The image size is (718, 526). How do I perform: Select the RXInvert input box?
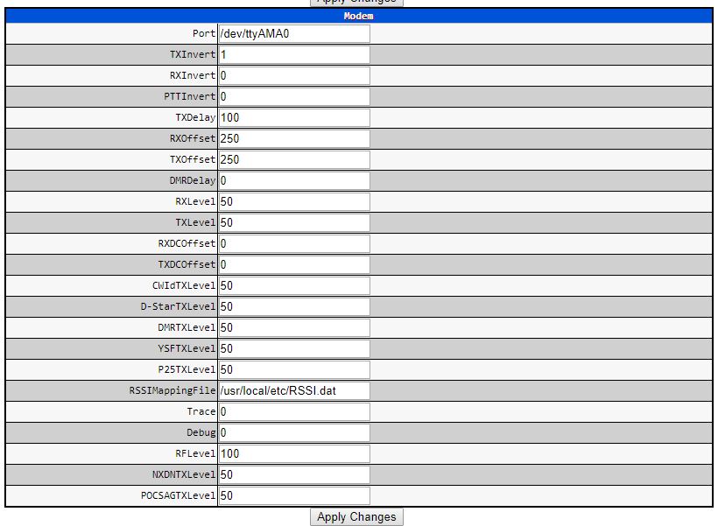[294, 76]
